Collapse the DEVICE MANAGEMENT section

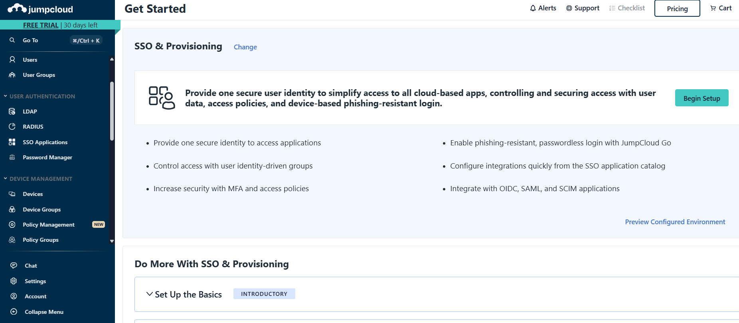(6, 178)
